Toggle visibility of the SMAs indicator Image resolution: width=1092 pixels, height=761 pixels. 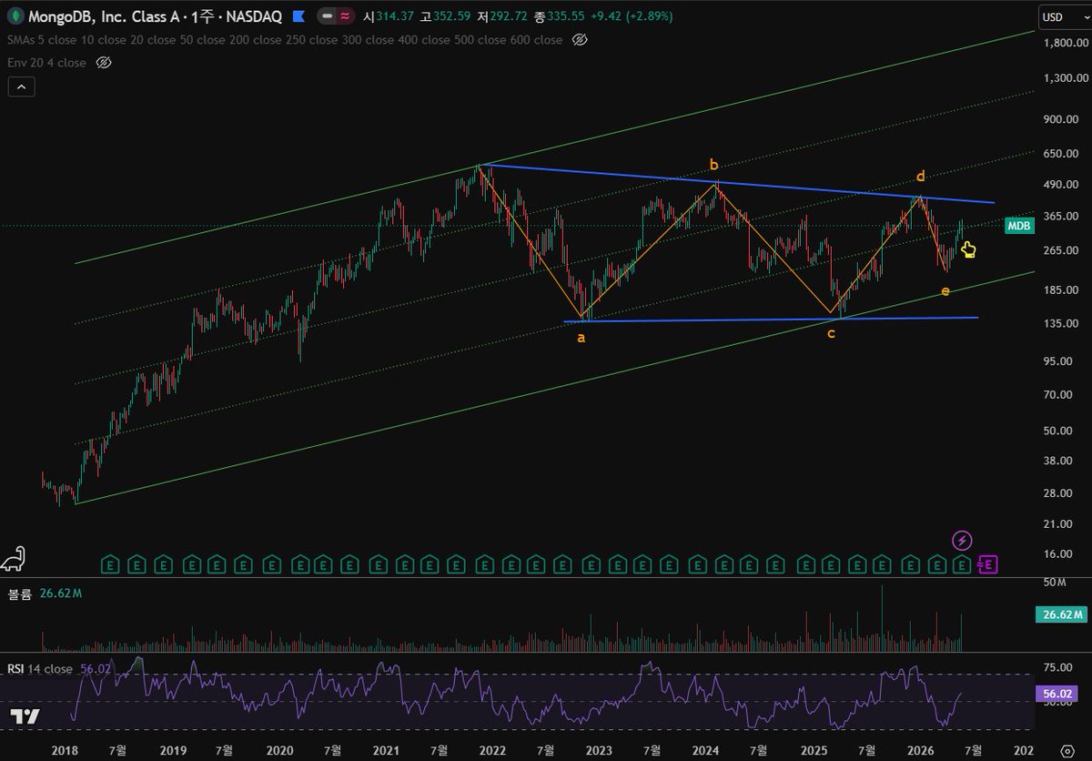point(580,40)
